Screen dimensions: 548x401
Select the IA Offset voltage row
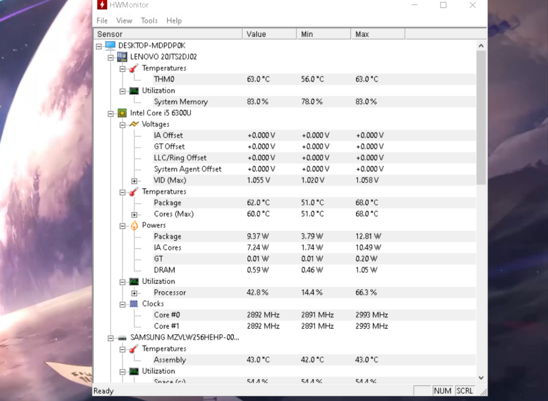coord(314,135)
